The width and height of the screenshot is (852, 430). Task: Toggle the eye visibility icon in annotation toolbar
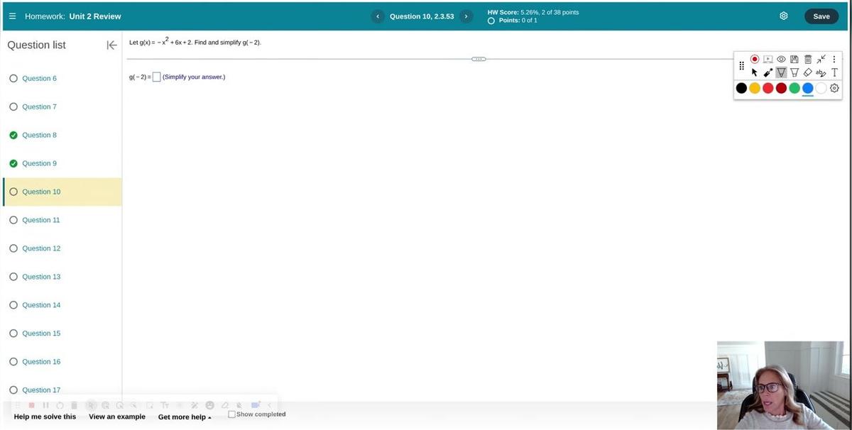point(781,59)
